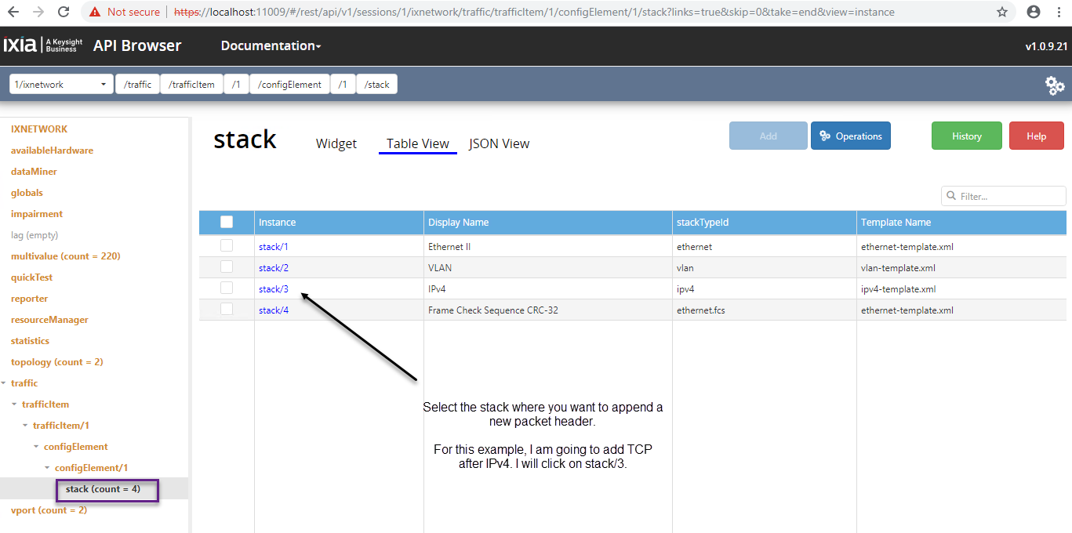Switch to the JSON View tab
Viewport: 1072px width, 533px height.
499,143
